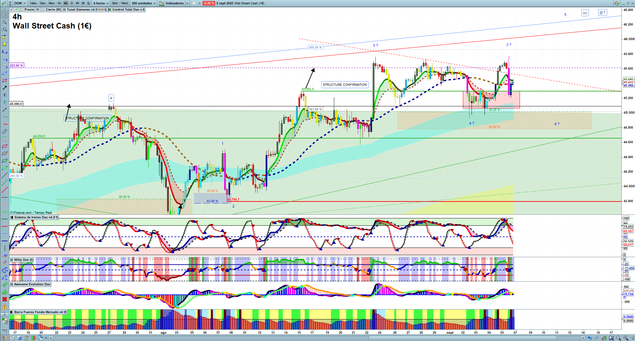Click the Control Total Doc color swatch
Image resolution: width=635 pixels, height=341 pixels.
click(110, 10)
